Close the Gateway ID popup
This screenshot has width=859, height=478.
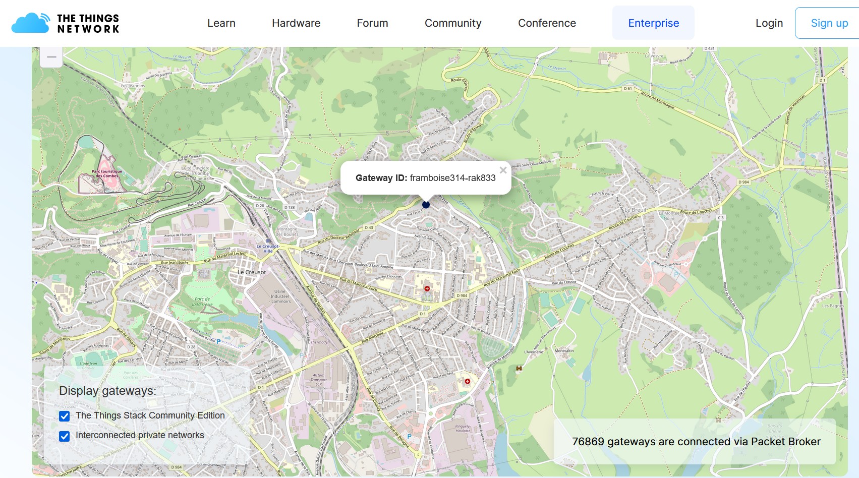(x=503, y=170)
